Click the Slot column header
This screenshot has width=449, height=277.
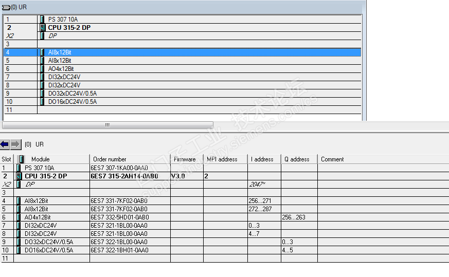pyautogui.click(x=7, y=159)
